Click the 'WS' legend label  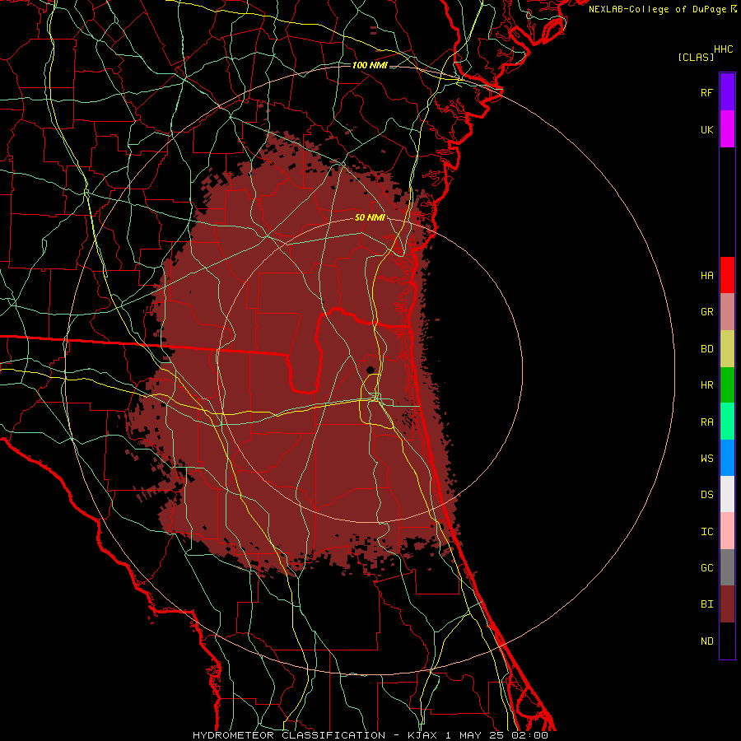(x=706, y=459)
